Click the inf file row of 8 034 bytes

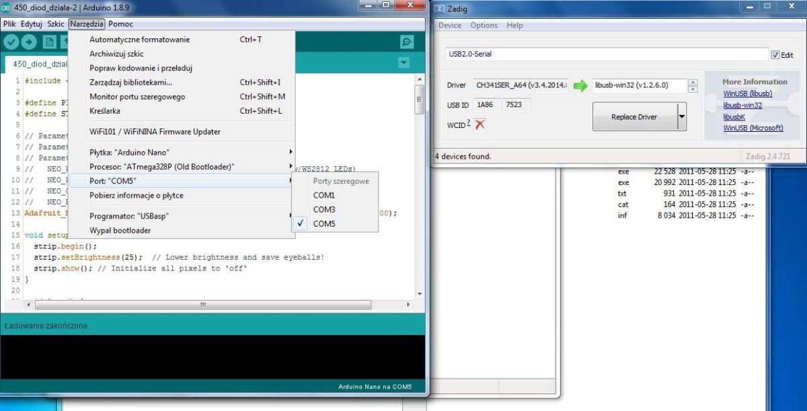coord(686,215)
